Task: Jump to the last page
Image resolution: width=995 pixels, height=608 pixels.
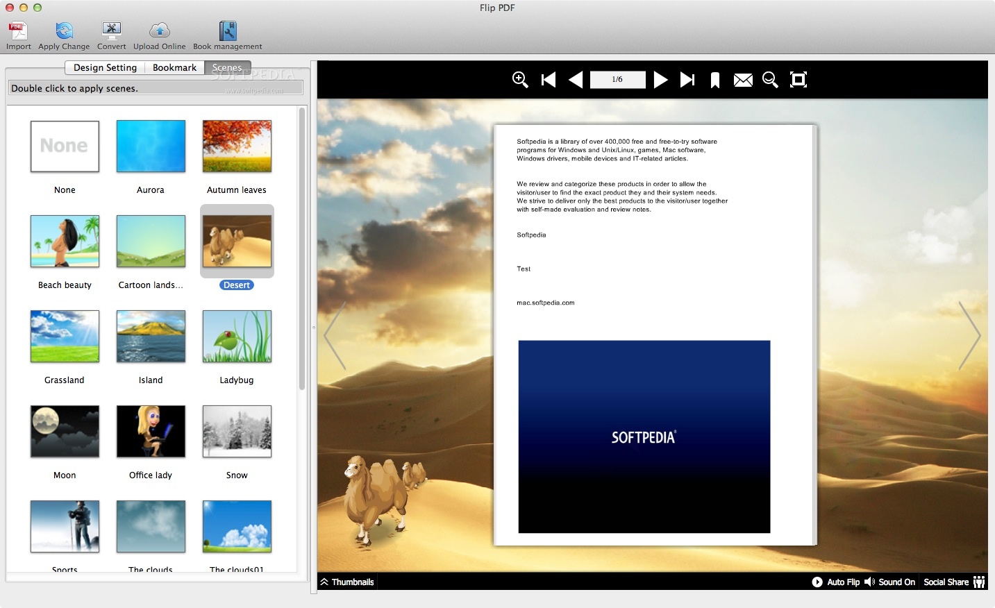Action: [687, 80]
